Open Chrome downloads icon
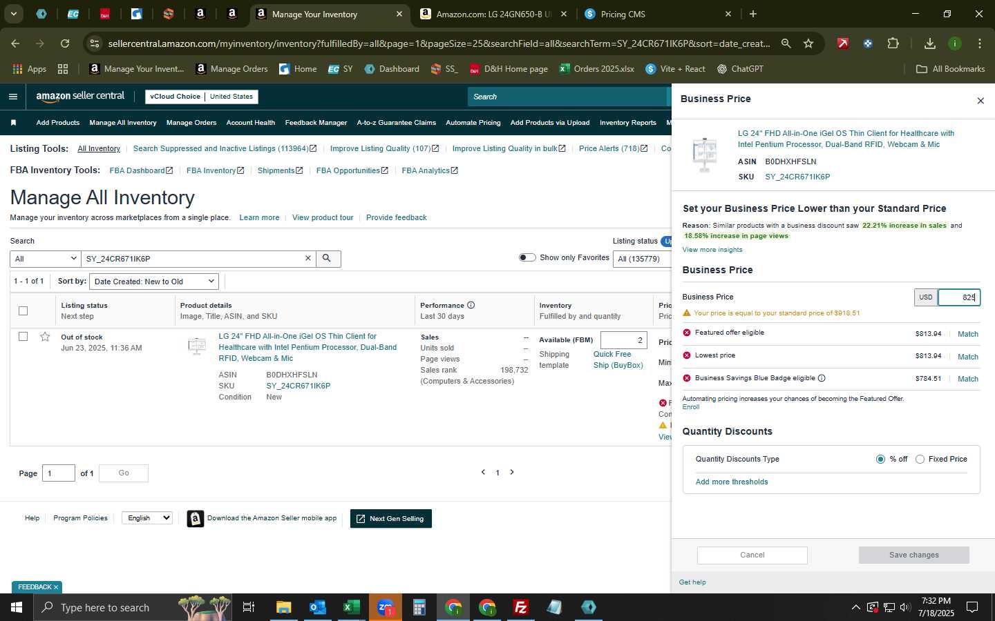The image size is (995, 621). pos(929,43)
